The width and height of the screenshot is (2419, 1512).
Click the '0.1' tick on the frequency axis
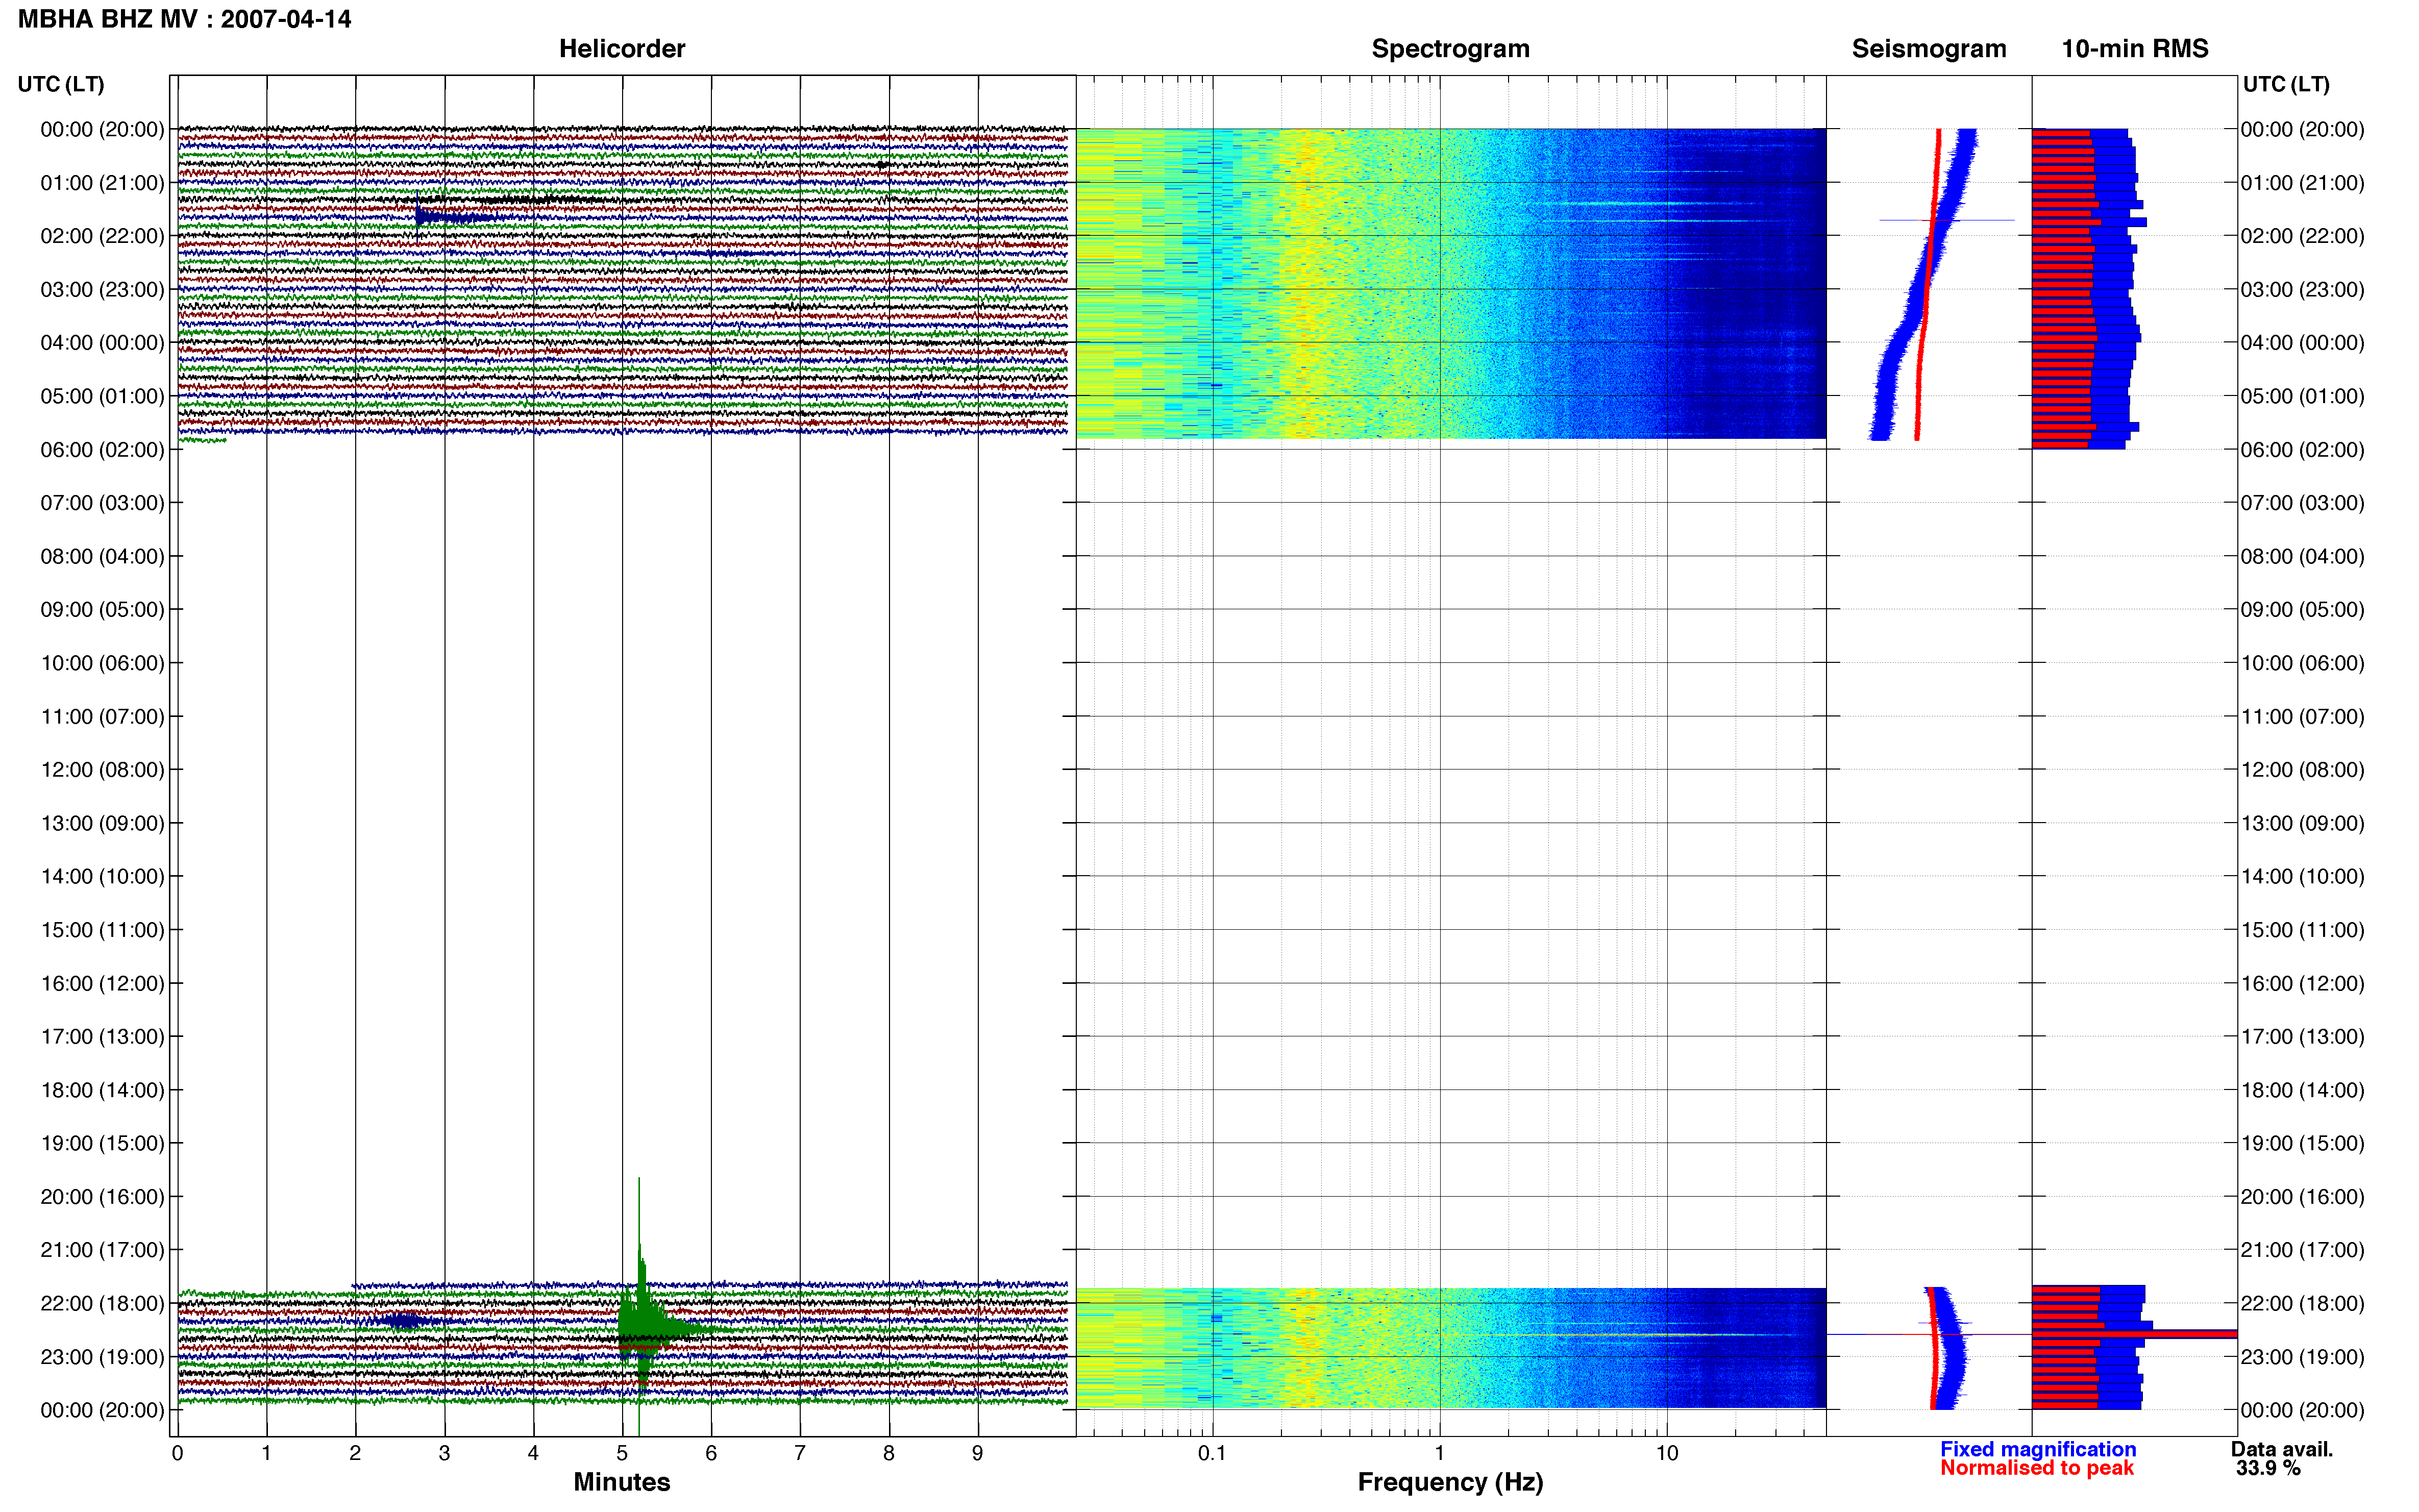(x=1212, y=1453)
